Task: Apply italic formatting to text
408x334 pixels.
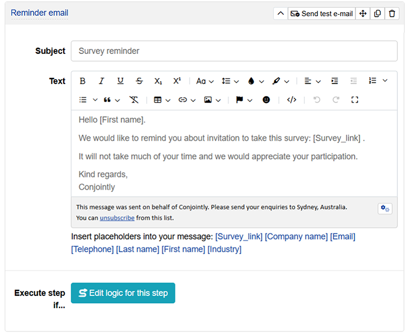Action: pos(101,81)
